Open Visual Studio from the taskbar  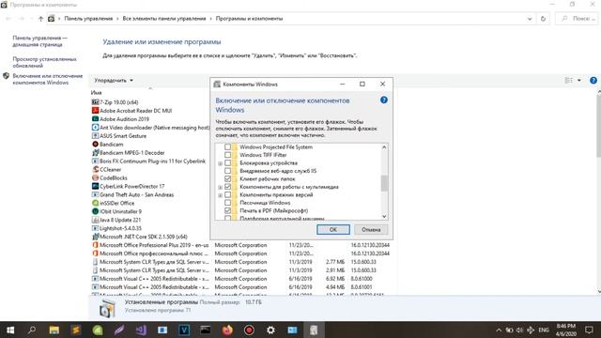click(x=141, y=330)
